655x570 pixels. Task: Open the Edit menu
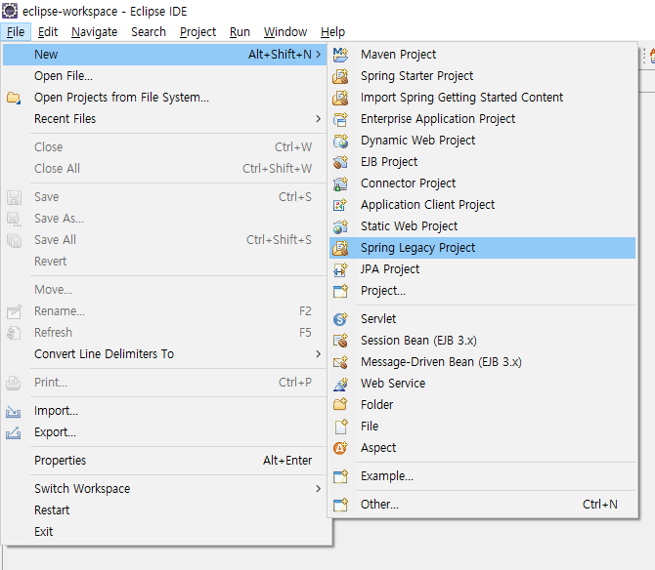click(48, 32)
